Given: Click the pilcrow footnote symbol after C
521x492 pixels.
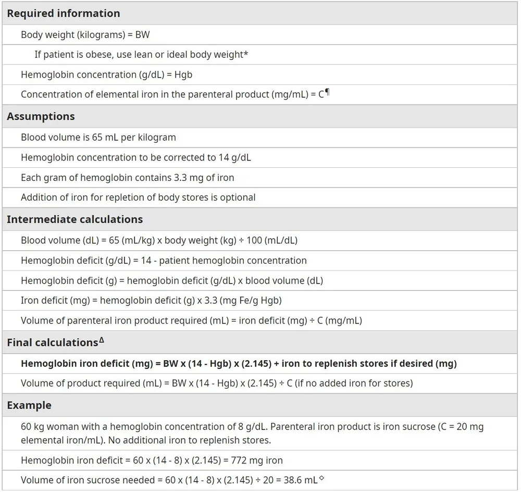Looking at the screenshot, I should [327, 92].
